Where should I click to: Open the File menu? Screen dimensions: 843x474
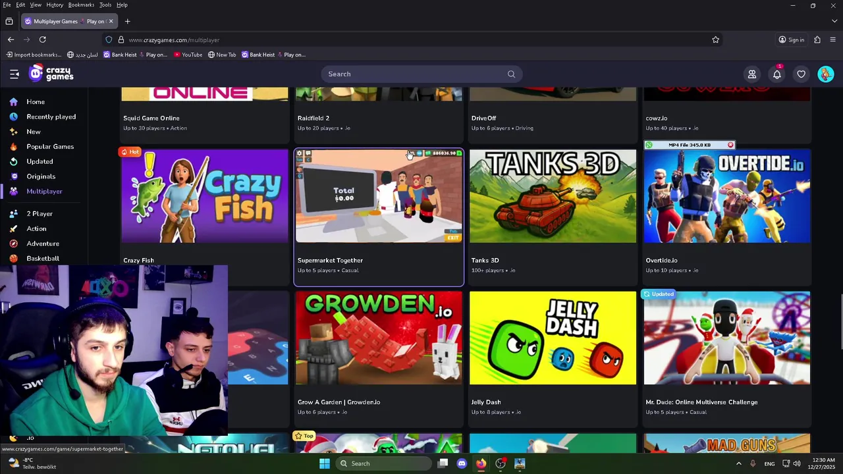[x=7, y=5]
